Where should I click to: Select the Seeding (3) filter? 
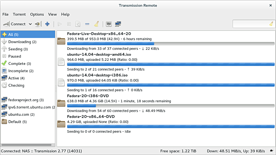[x=18, y=49]
